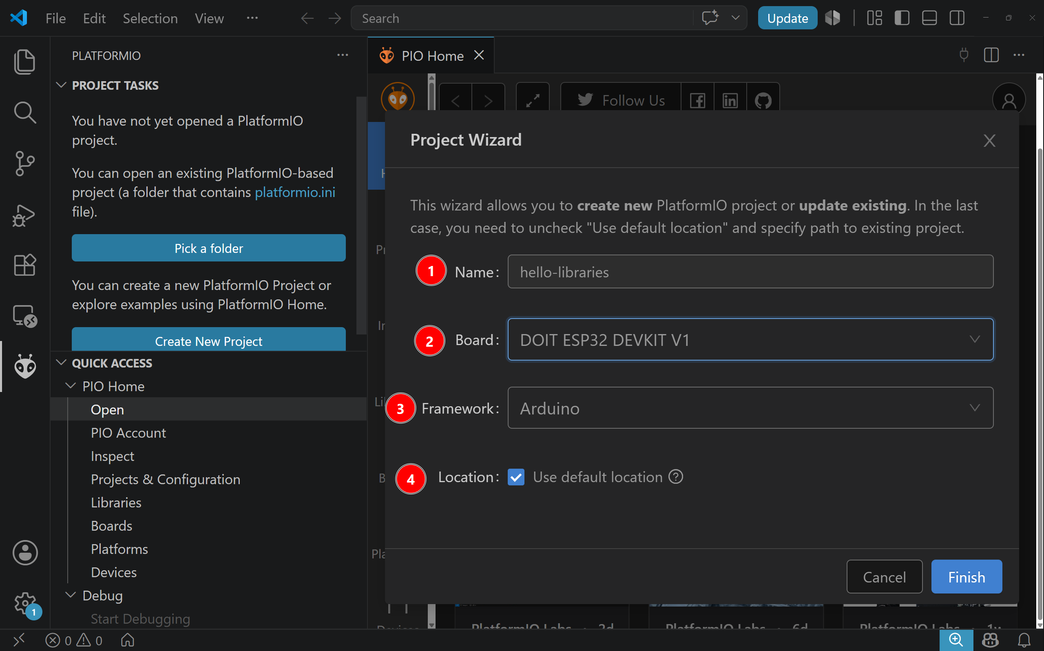The height and width of the screenshot is (651, 1044).
Task: Open the Framework dropdown
Action: [750, 408]
